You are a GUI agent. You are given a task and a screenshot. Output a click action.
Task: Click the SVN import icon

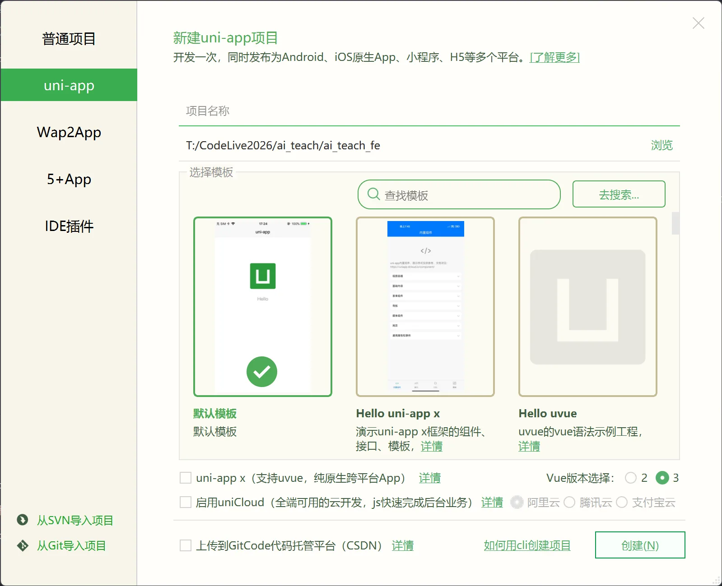(x=23, y=520)
